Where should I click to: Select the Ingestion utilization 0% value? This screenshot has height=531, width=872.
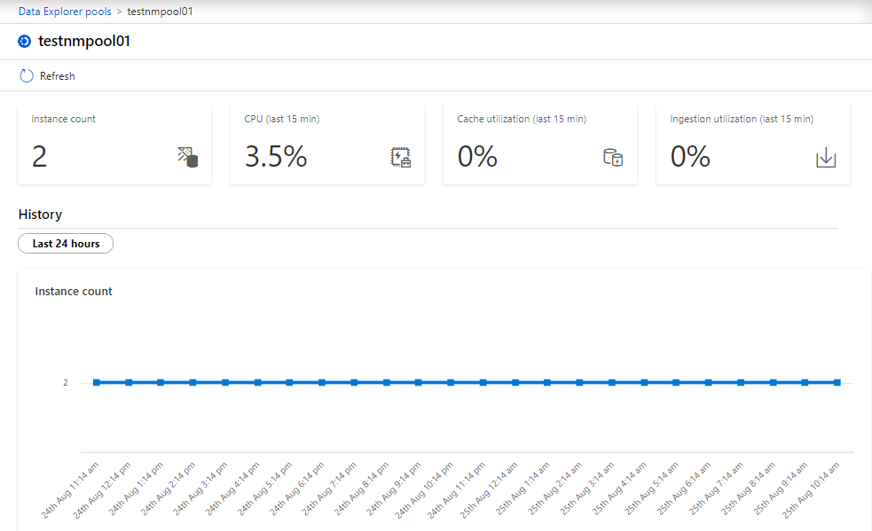[x=690, y=157]
